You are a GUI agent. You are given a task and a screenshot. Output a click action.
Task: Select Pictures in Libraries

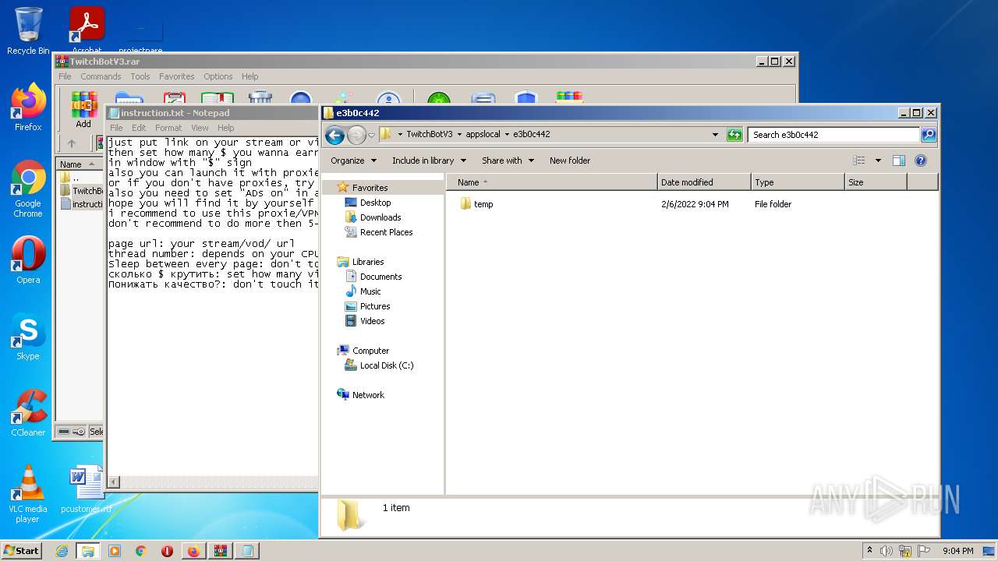[367, 306]
